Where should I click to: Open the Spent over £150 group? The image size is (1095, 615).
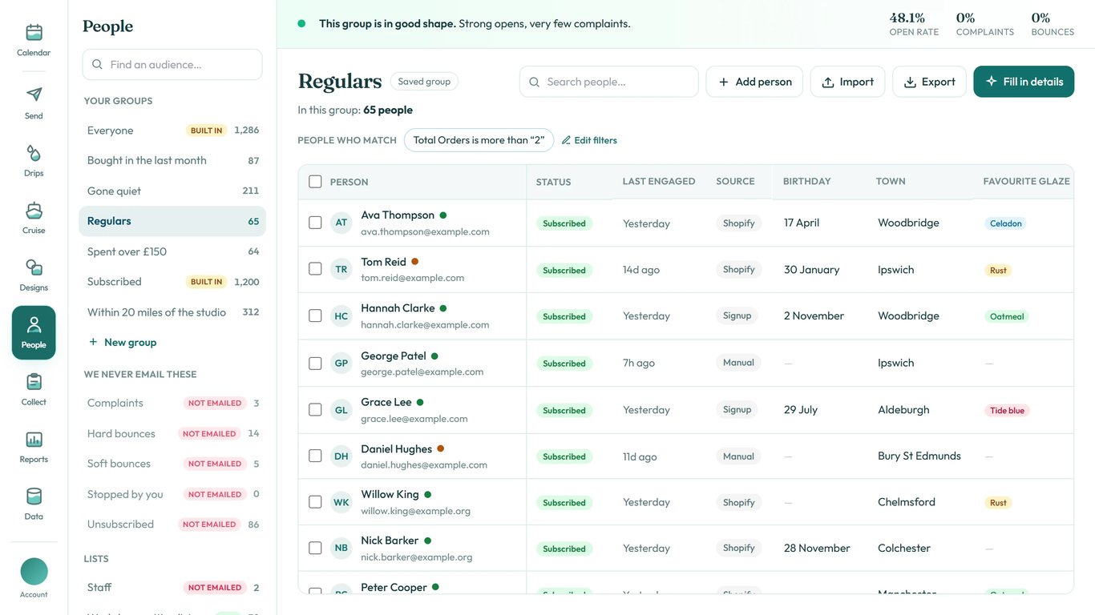point(172,251)
